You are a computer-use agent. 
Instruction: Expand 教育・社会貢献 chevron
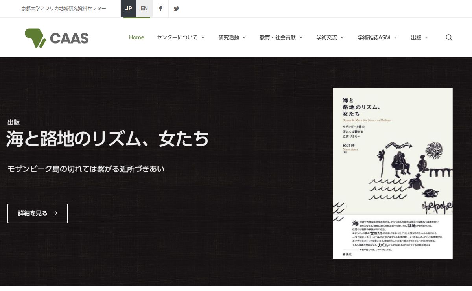(301, 38)
